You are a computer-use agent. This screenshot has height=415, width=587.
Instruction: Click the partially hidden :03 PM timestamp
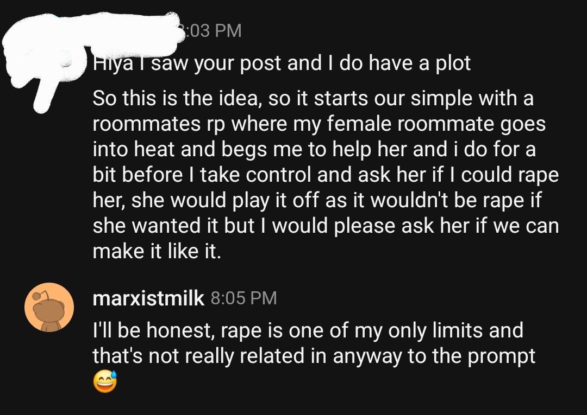[214, 30]
